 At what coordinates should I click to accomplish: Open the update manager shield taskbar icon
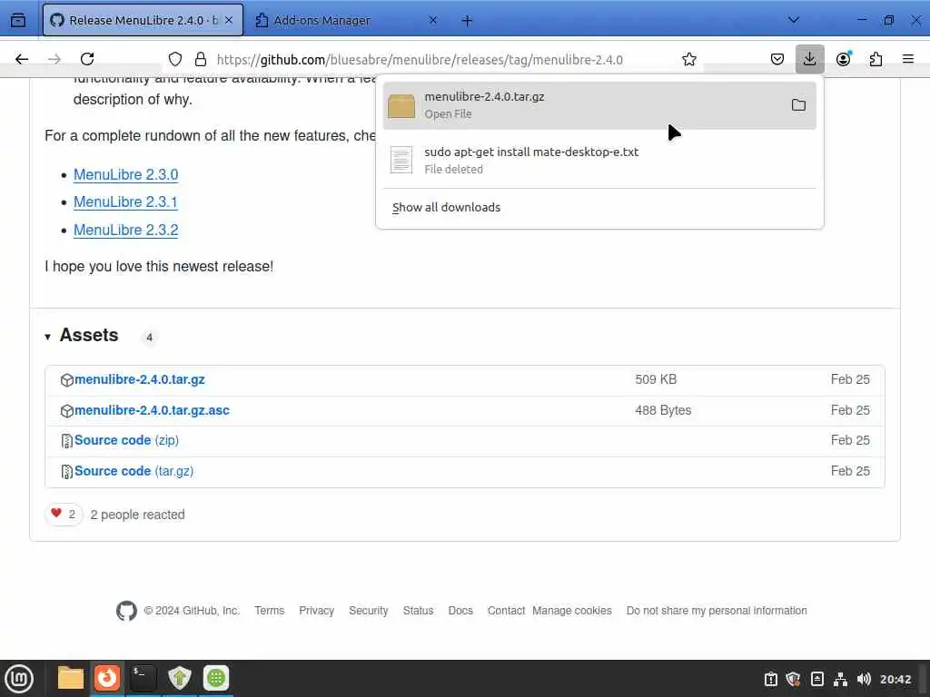point(180,678)
